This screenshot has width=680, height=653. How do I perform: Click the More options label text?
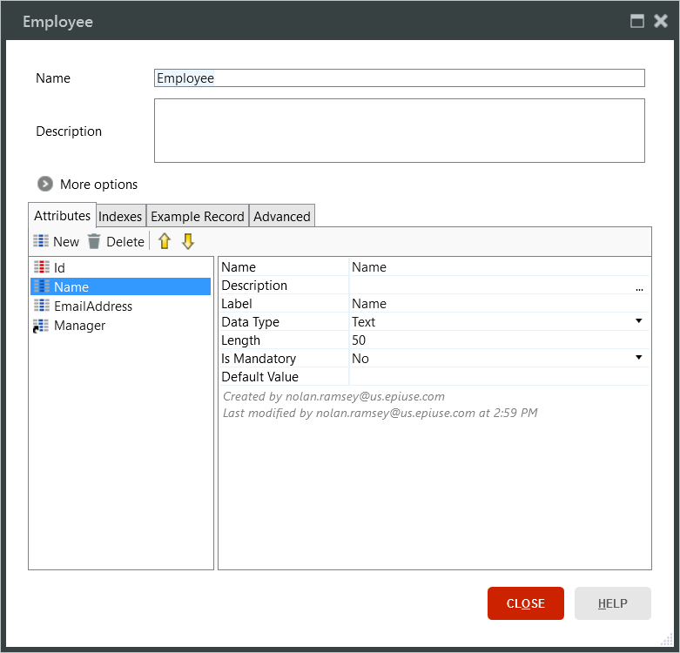coord(98,185)
